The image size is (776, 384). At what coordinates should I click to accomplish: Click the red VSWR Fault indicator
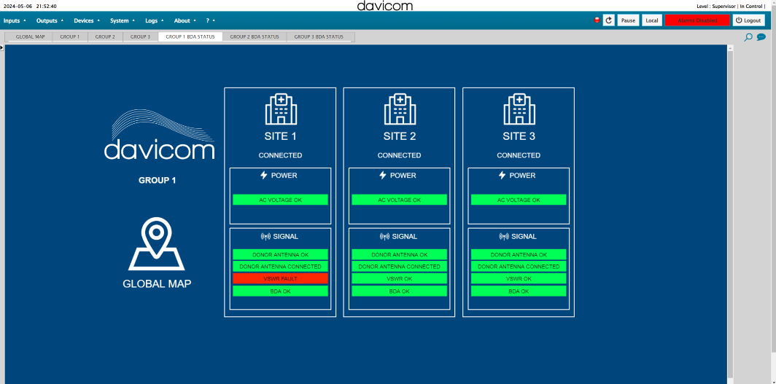click(x=280, y=278)
